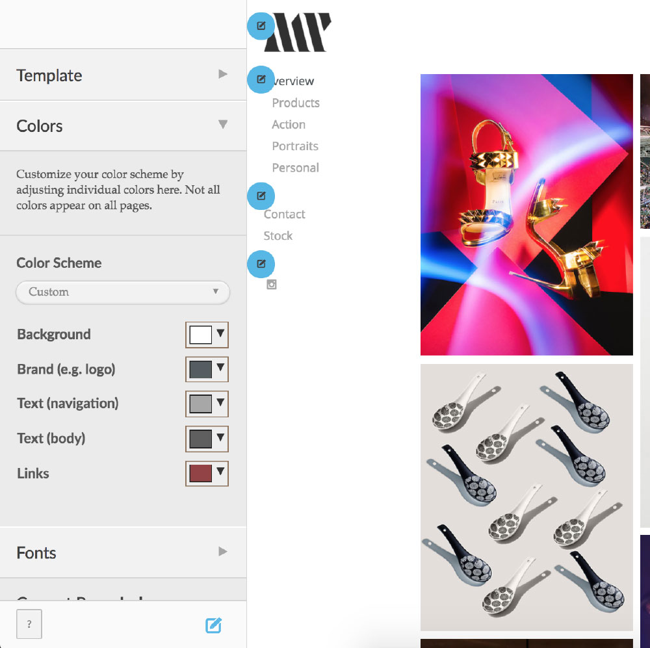Expand the Fonts section
The width and height of the screenshot is (650, 648).
(x=123, y=552)
